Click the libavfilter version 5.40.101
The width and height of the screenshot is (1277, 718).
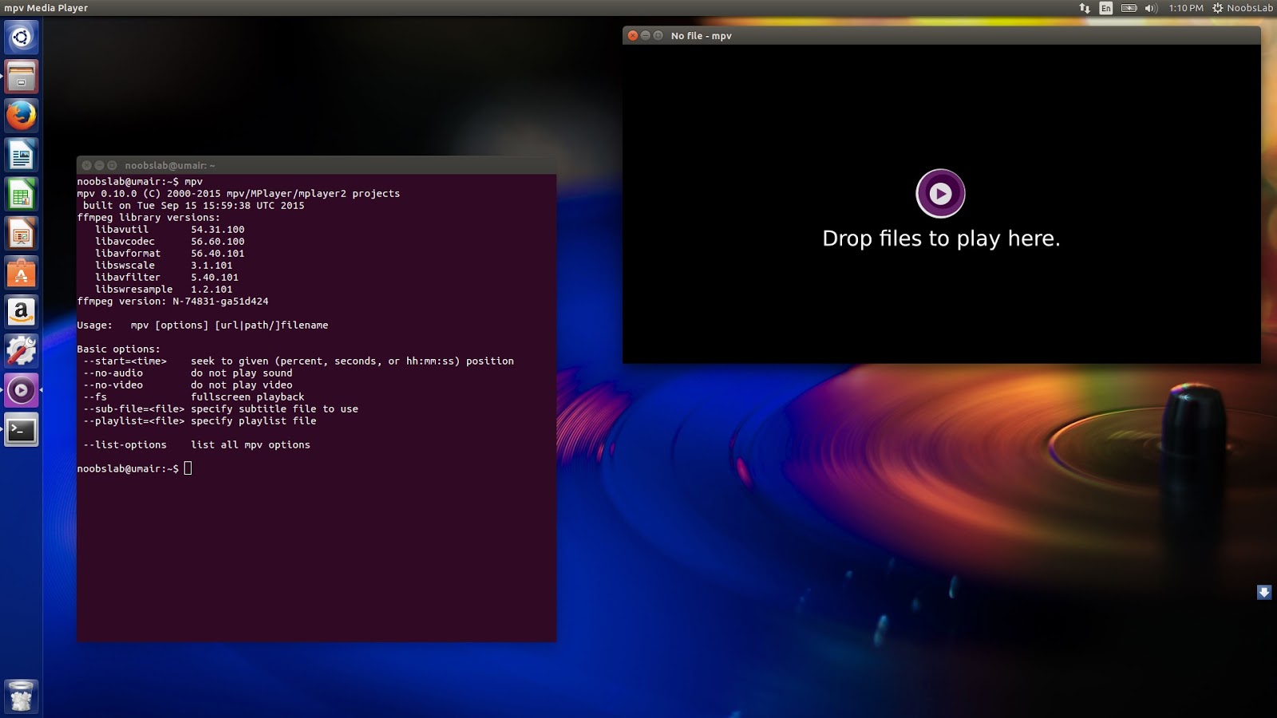pos(215,278)
